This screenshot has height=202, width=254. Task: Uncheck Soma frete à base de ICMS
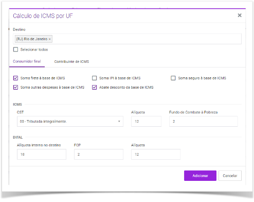click(15, 78)
